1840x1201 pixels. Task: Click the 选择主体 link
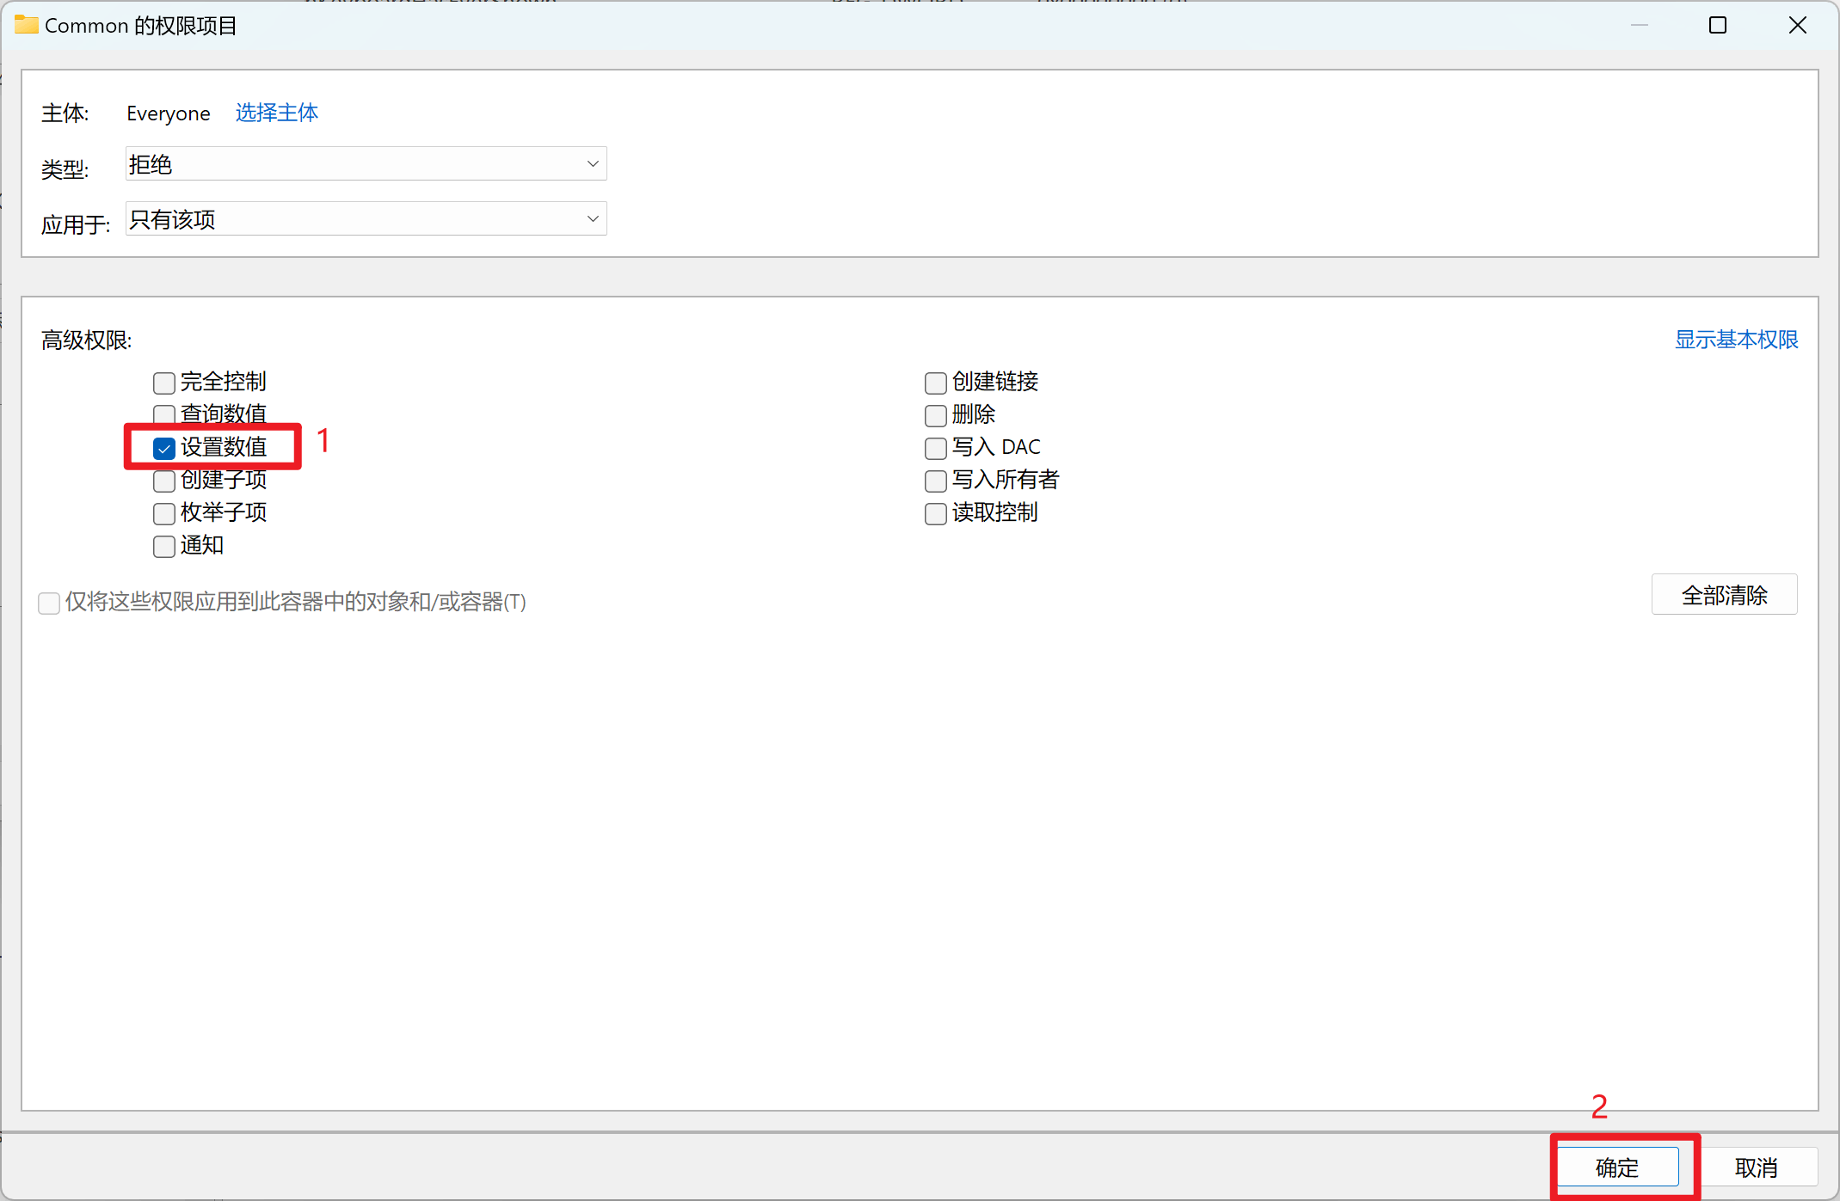pos(276,113)
